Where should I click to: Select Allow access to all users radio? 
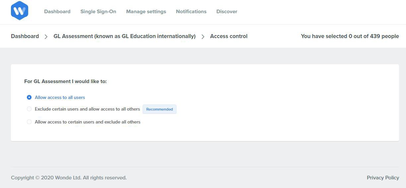point(29,97)
